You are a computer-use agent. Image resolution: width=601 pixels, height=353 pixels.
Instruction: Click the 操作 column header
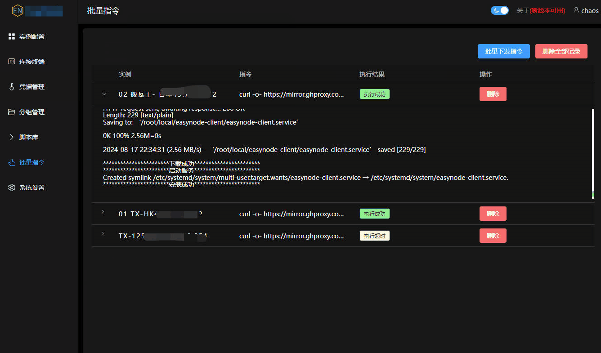pyautogui.click(x=486, y=74)
